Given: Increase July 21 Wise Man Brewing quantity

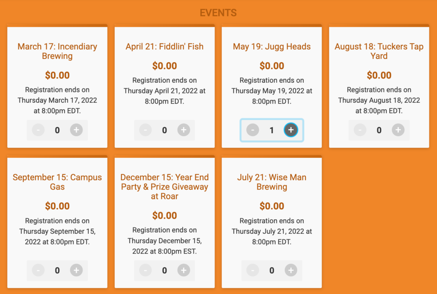Looking at the screenshot, I should (x=291, y=270).
